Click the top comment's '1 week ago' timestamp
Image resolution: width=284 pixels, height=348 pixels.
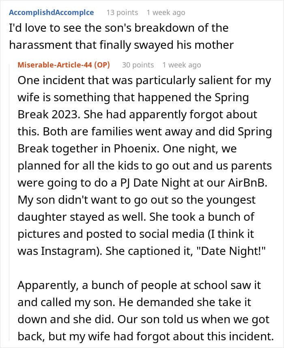pos(166,13)
